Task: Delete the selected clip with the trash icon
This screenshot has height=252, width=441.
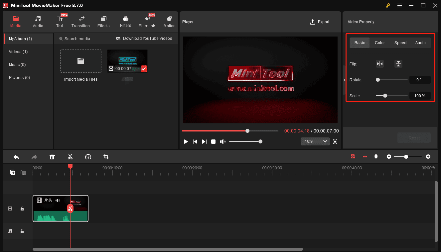Action: [x=52, y=157]
